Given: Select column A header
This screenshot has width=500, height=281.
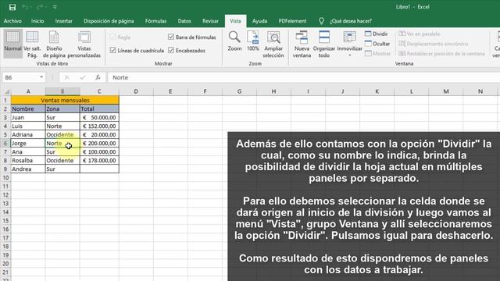Looking at the screenshot, I should point(28,91).
